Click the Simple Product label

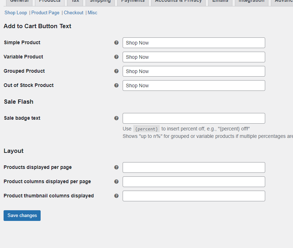[22, 42]
